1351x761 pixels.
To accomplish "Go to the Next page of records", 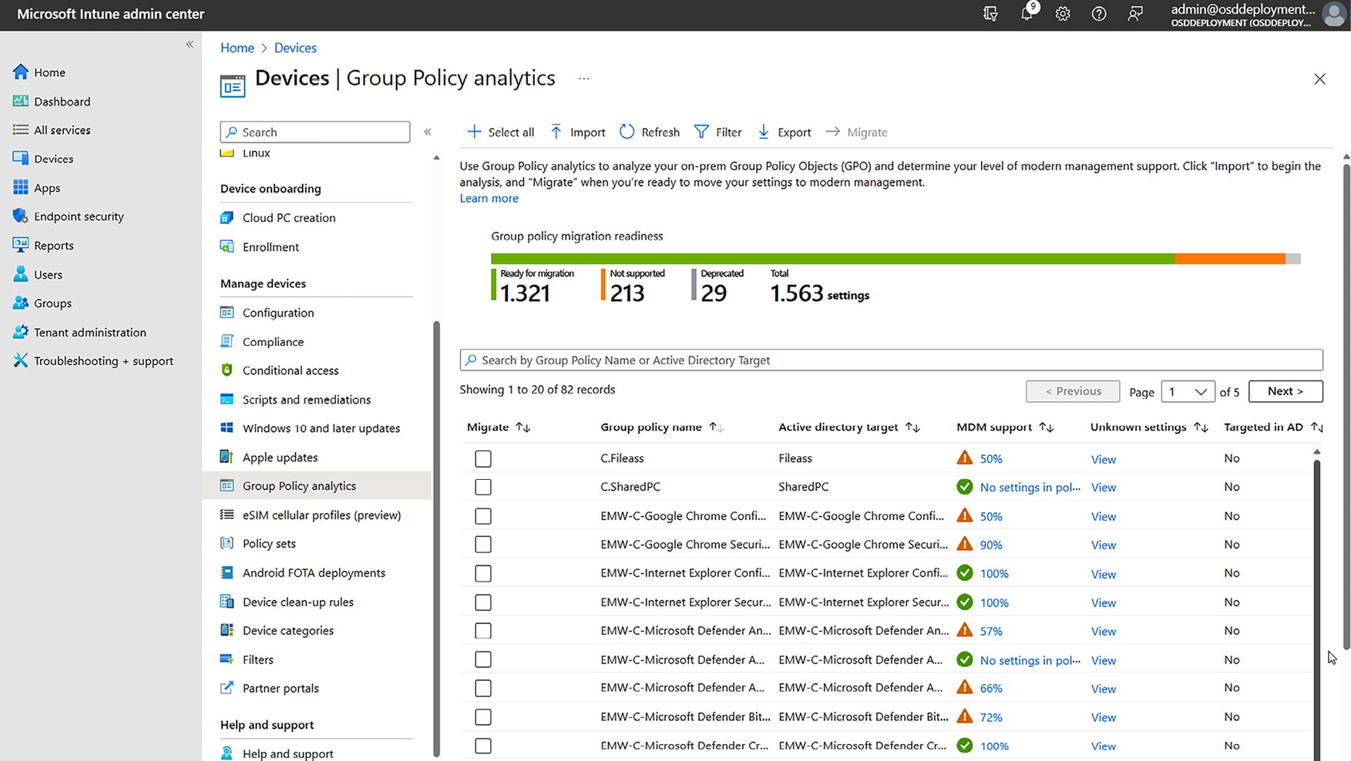I will click(1285, 391).
